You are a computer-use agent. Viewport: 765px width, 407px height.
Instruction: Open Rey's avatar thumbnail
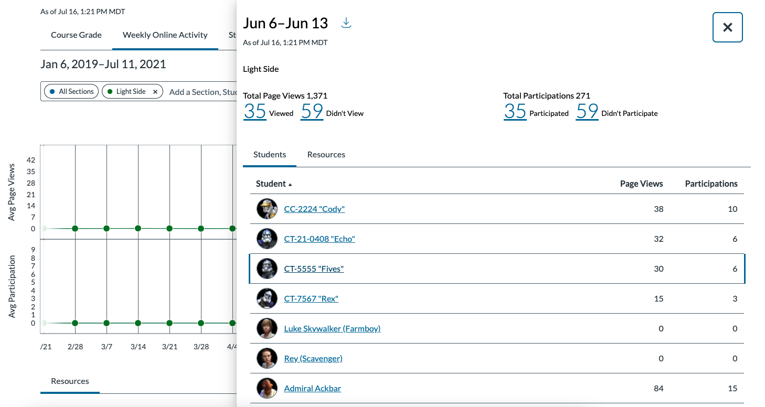(x=267, y=358)
